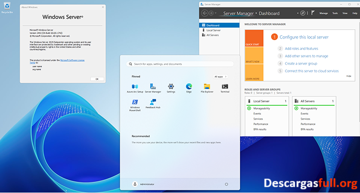Screen dimensions: 360x193
Task: Click Services under All Servers tile
Action: (305, 119)
